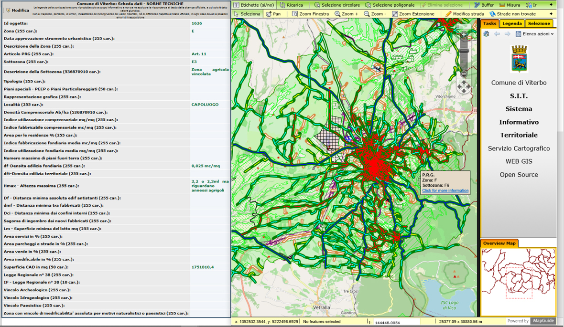Viewport: 564px width, 327px height.
Task: Click the Sottozona value E3
Action: click(x=194, y=62)
